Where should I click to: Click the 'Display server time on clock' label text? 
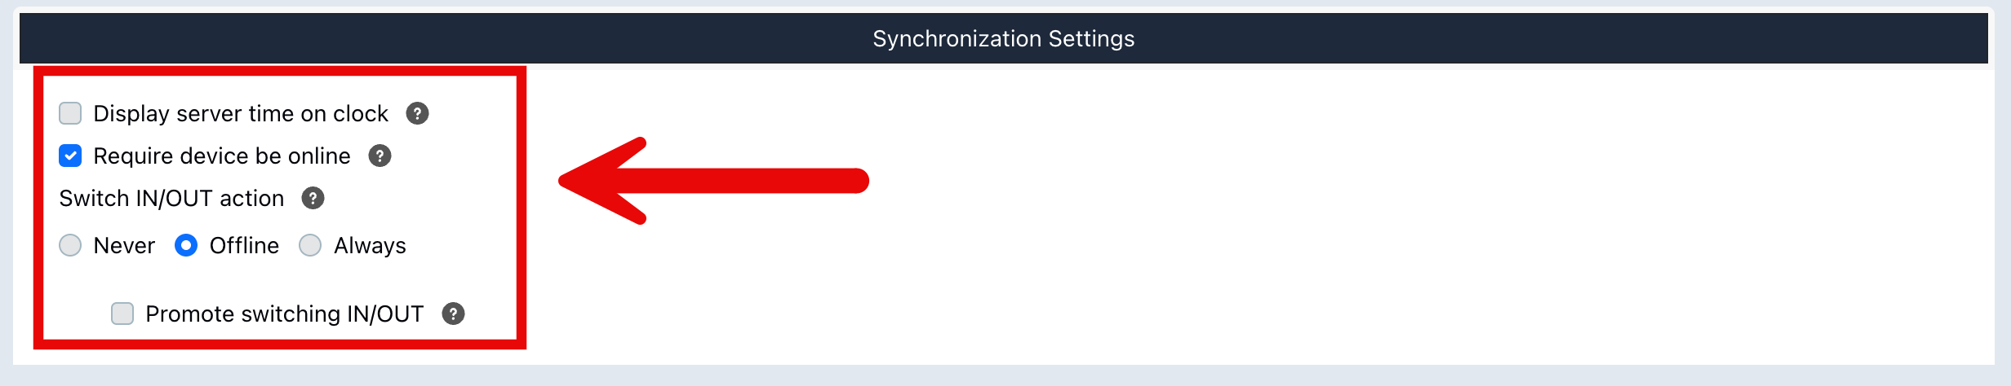click(241, 113)
